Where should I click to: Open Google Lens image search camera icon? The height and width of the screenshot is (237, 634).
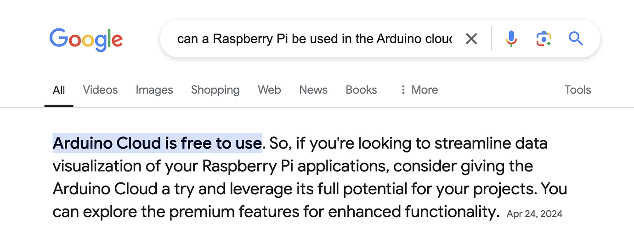[543, 39]
